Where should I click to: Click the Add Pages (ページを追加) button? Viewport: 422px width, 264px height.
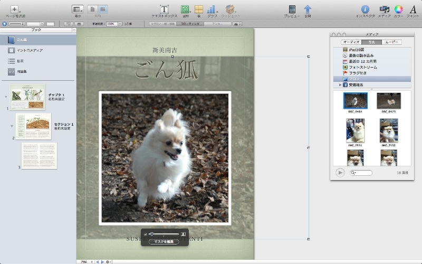tap(14, 9)
